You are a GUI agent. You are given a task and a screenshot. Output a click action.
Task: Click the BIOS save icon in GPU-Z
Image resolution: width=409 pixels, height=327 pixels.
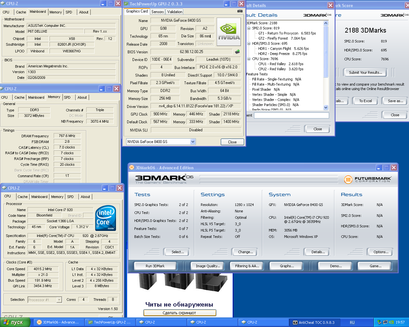point(237,51)
